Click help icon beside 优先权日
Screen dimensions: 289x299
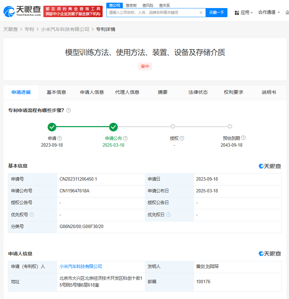tap(168, 215)
